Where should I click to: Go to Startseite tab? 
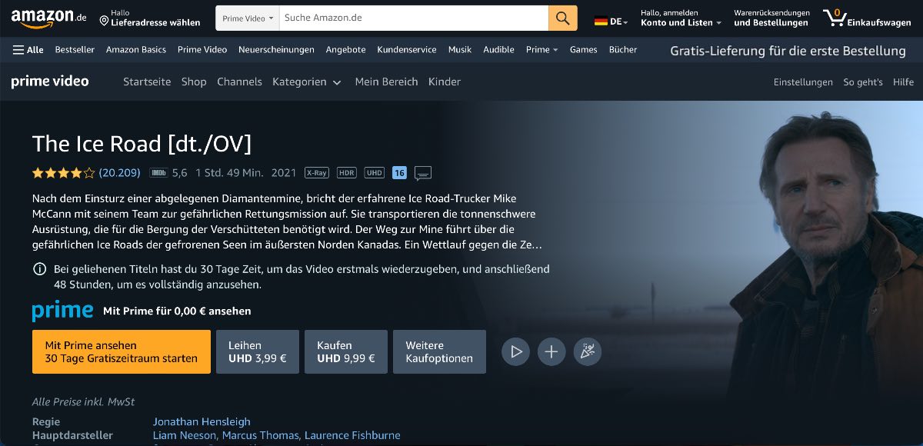(x=147, y=82)
